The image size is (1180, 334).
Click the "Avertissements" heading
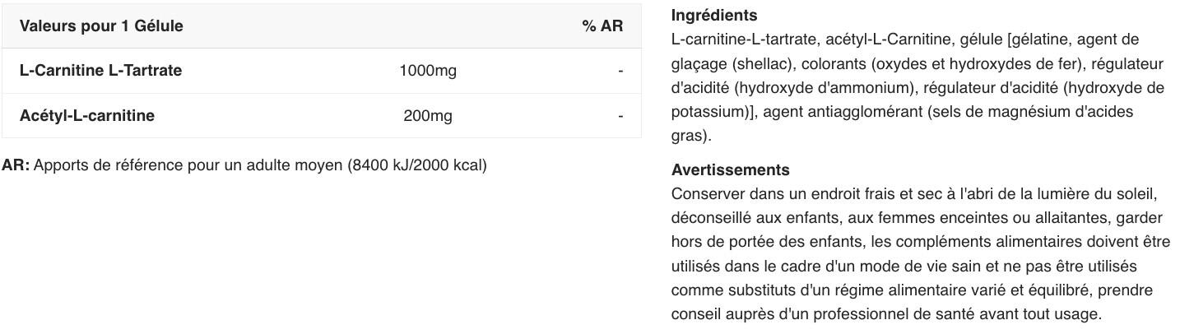tap(730, 170)
